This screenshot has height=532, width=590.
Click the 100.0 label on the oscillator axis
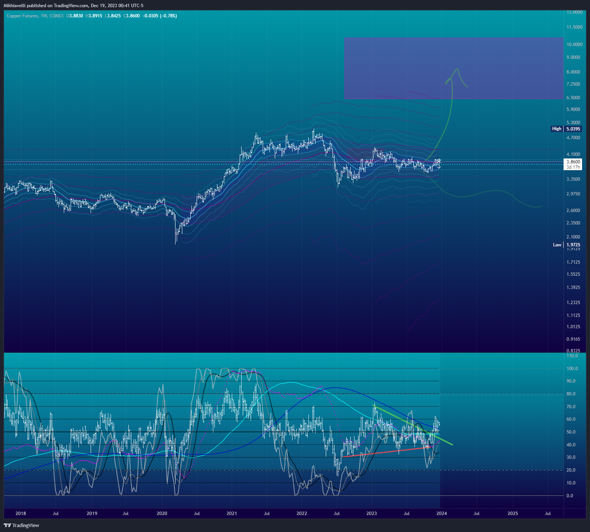[x=572, y=369]
